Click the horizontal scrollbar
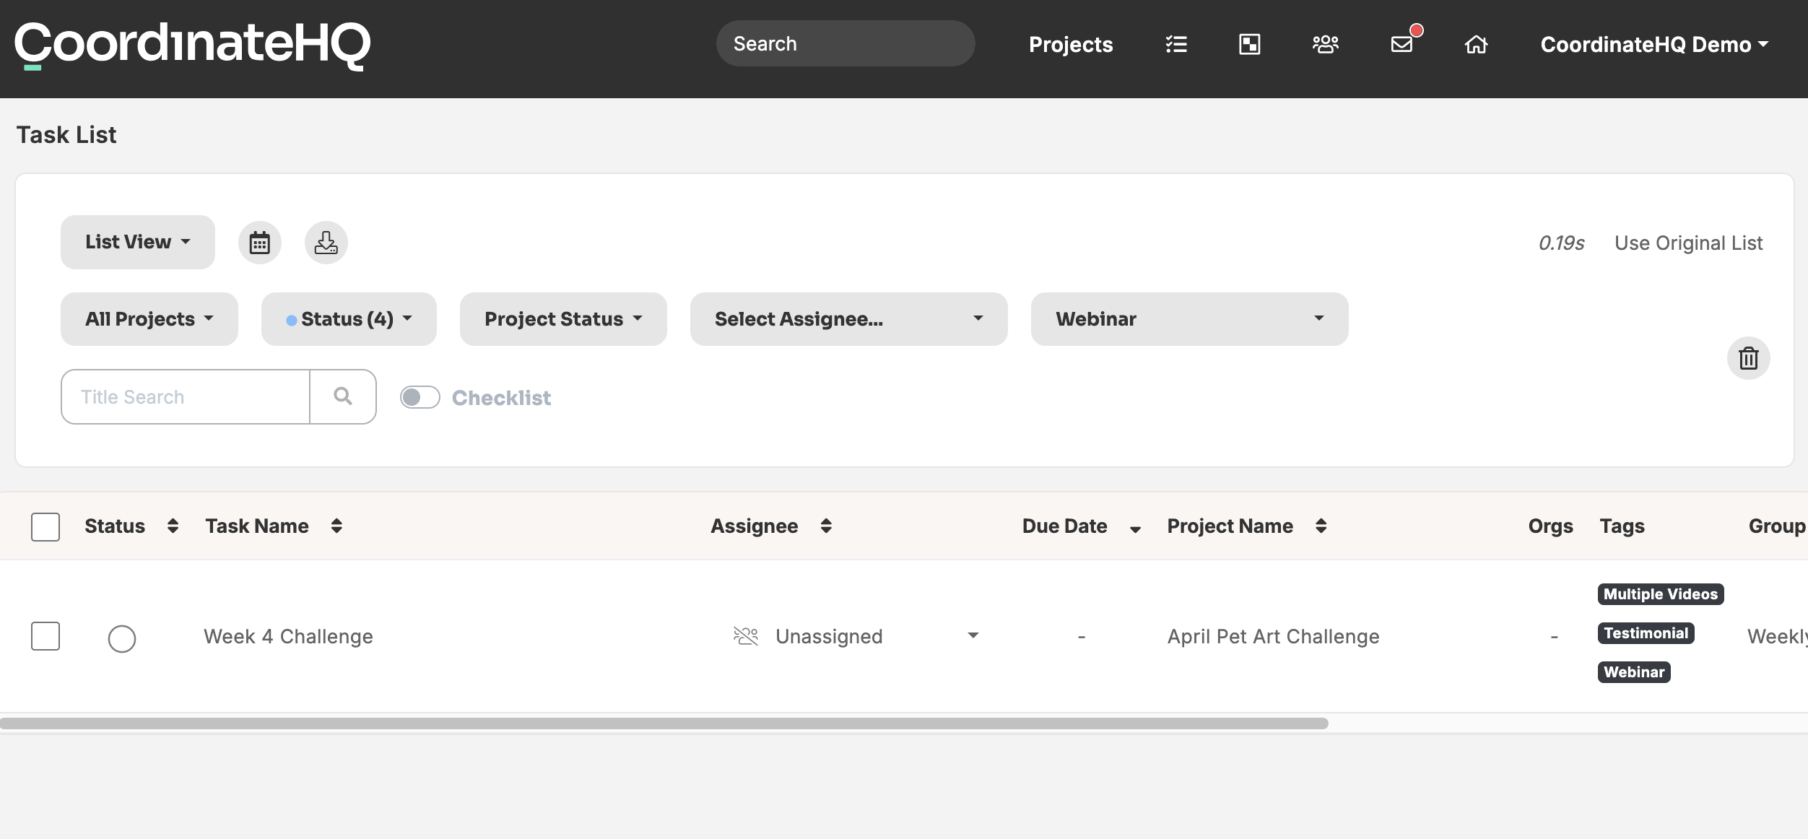Screen dimensions: 1808x839 pyautogui.click(x=664, y=723)
